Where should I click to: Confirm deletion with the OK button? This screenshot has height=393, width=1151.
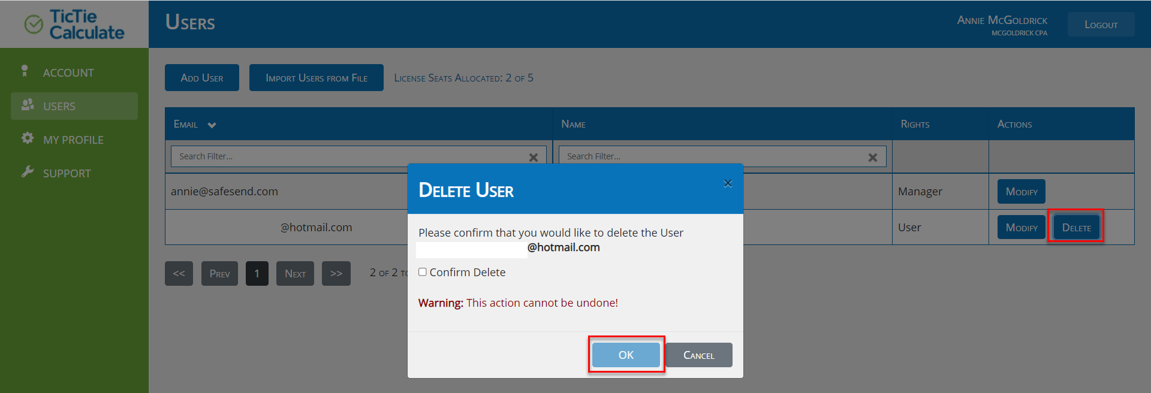pos(626,355)
